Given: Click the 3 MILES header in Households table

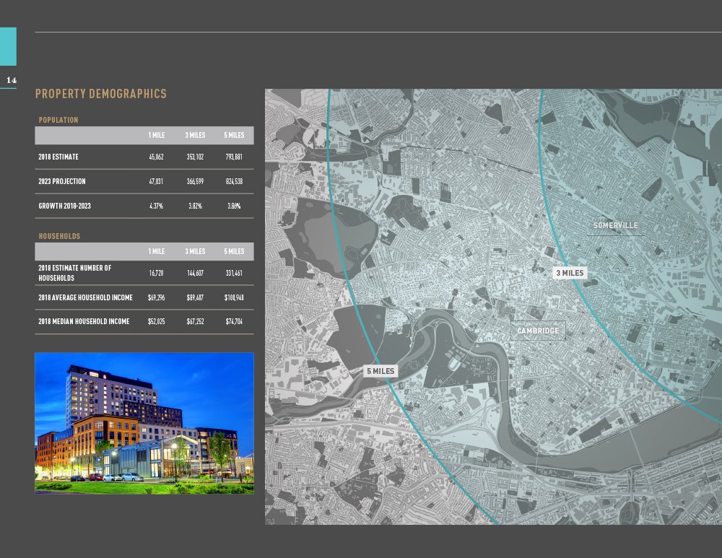Looking at the screenshot, I should pyautogui.click(x=195, y=251).
